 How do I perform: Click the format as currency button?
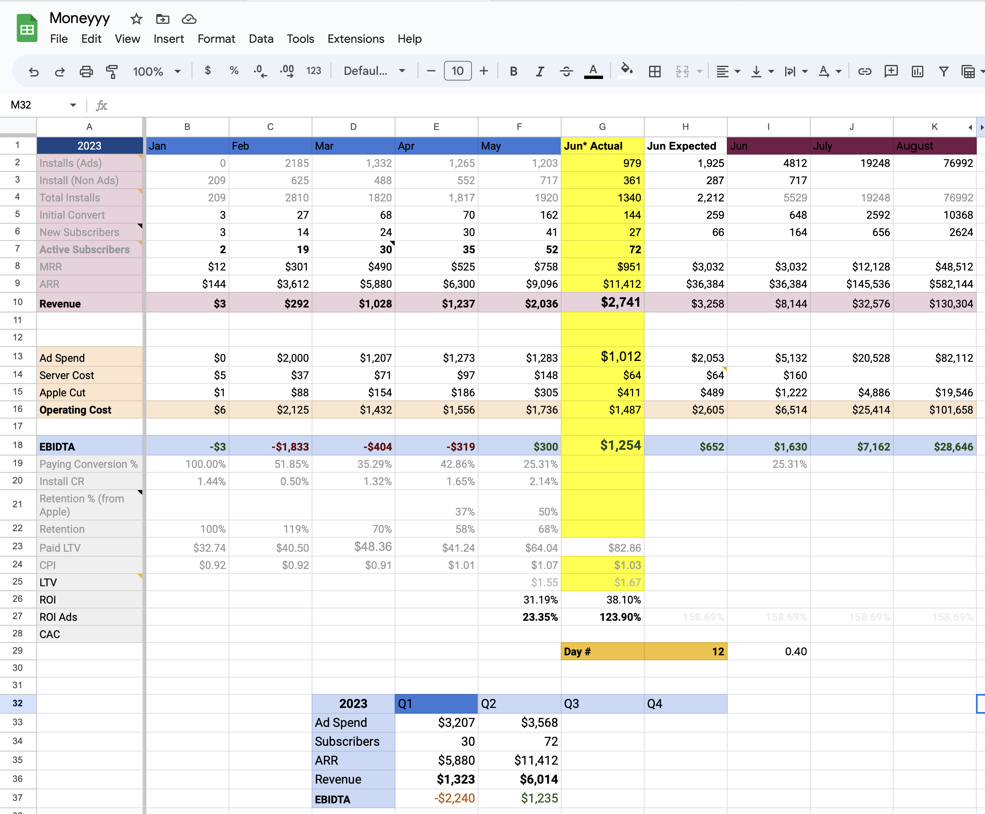tap(208, 71)
